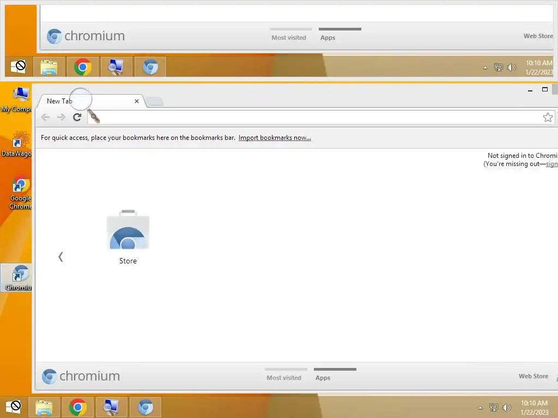Click the 10:10 AM clock on the bottom taskbar

point(534,408)
